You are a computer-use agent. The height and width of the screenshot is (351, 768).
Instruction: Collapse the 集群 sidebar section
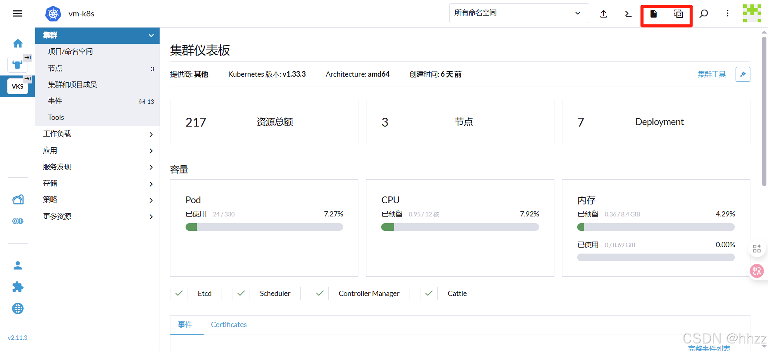(97, 36)
